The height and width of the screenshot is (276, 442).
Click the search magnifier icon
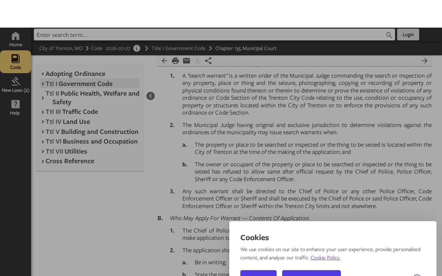(x=389, y=35)
